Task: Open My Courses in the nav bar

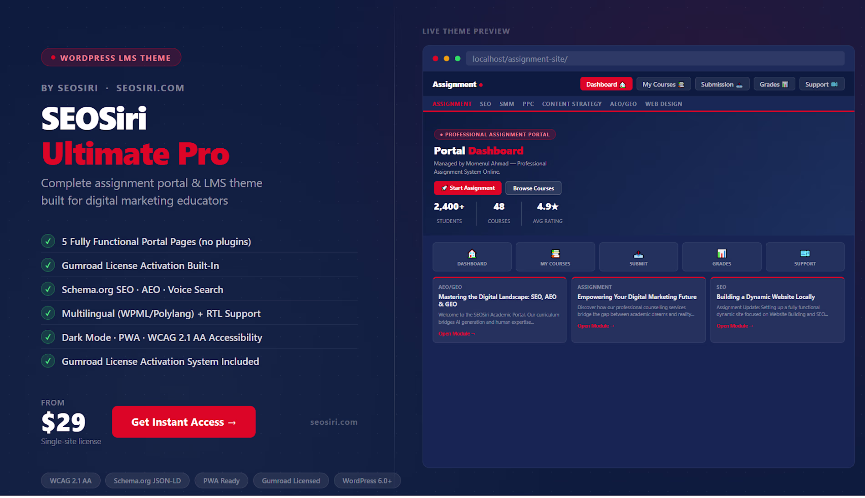Action: [663, 84]
